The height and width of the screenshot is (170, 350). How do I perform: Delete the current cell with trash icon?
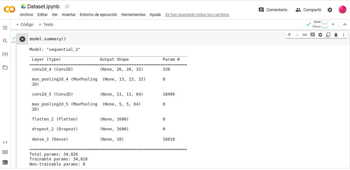coord(336,35)
